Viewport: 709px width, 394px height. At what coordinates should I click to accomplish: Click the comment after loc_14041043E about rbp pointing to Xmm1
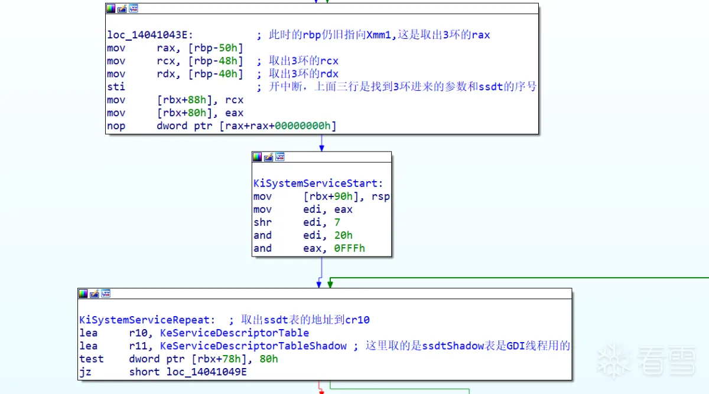[x=373, y=35]
